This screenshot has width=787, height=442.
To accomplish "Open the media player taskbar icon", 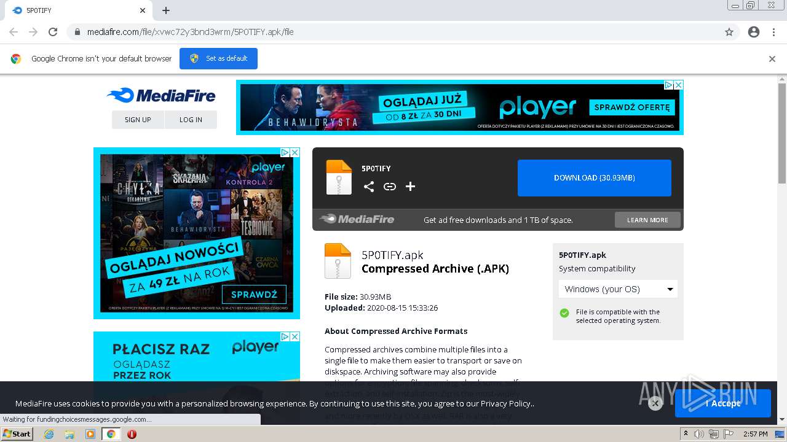I will click(x=90, y=434).
